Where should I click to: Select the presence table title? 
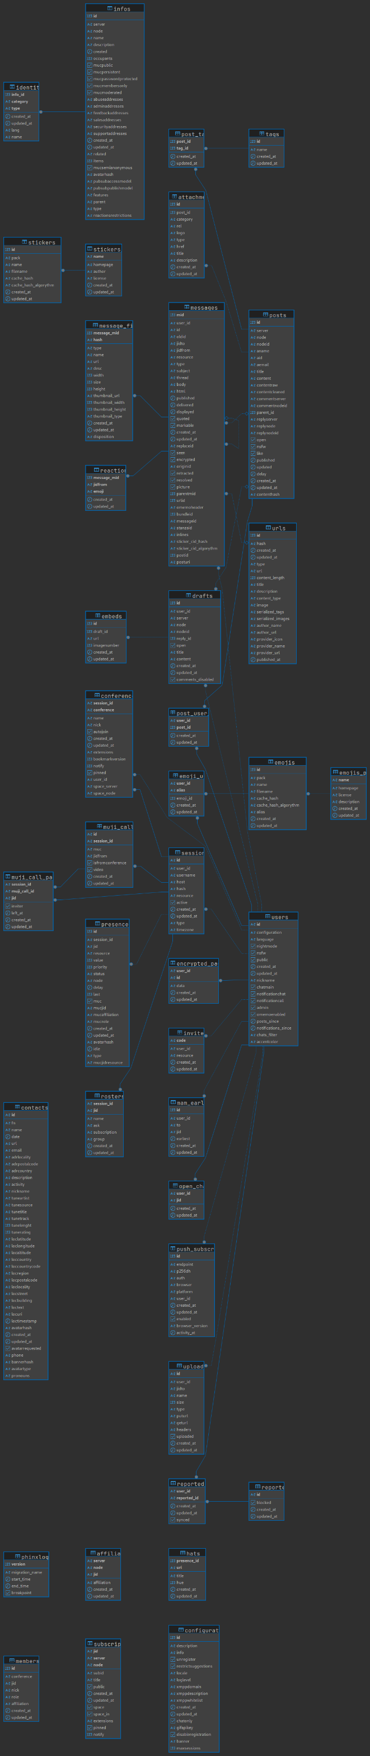(115, 924)
